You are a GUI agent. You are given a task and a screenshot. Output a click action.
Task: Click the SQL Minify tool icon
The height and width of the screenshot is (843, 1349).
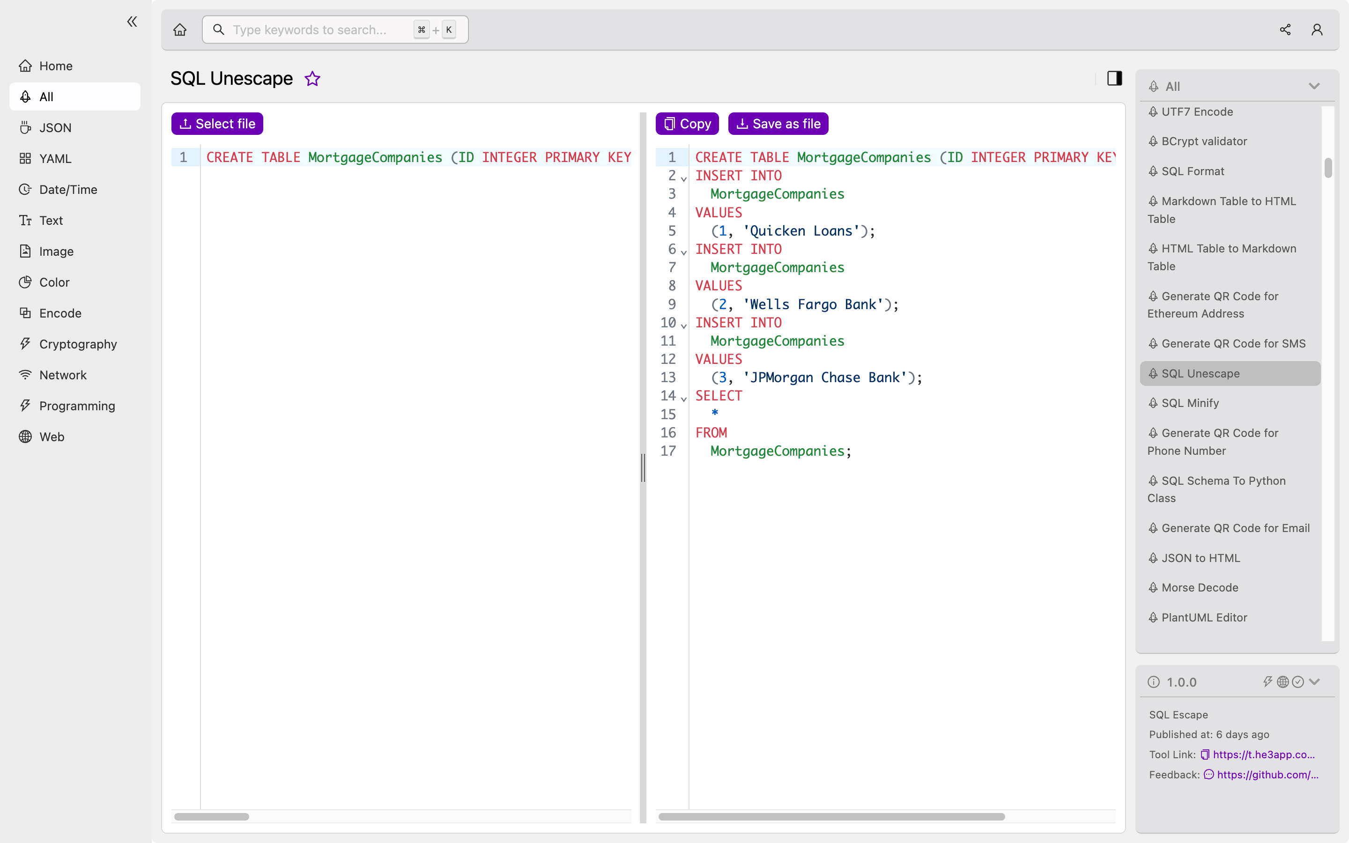[1154, 402]
